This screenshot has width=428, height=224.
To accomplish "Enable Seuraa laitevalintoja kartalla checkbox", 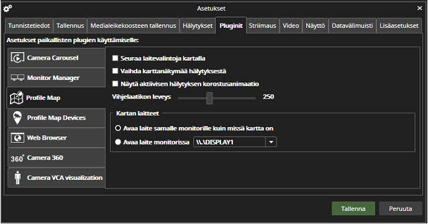I will tap(115, 58).
